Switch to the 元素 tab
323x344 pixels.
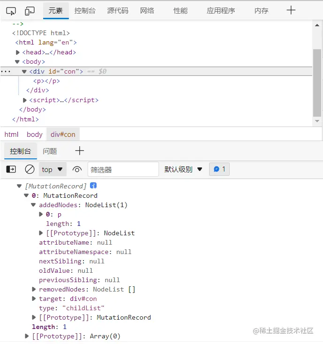coord(56,10)
